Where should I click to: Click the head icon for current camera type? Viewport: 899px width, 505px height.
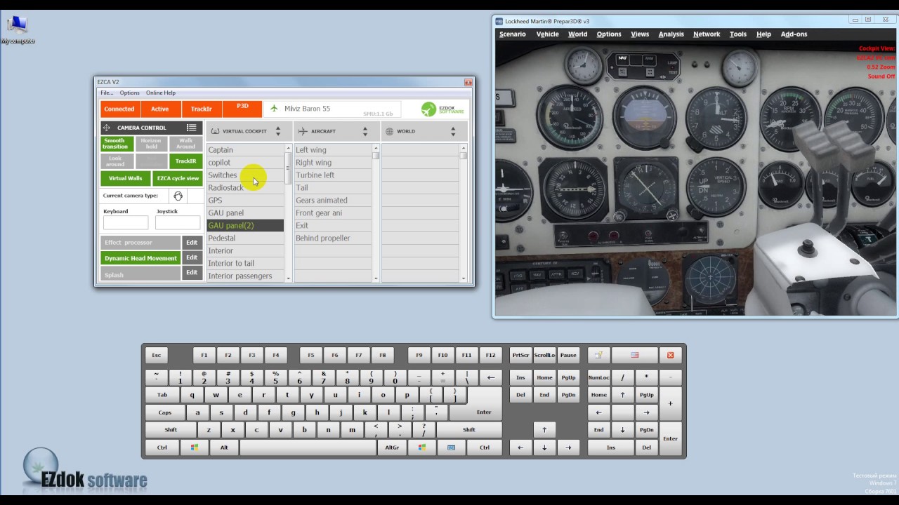pyautogui.click(x=178, y=196)
